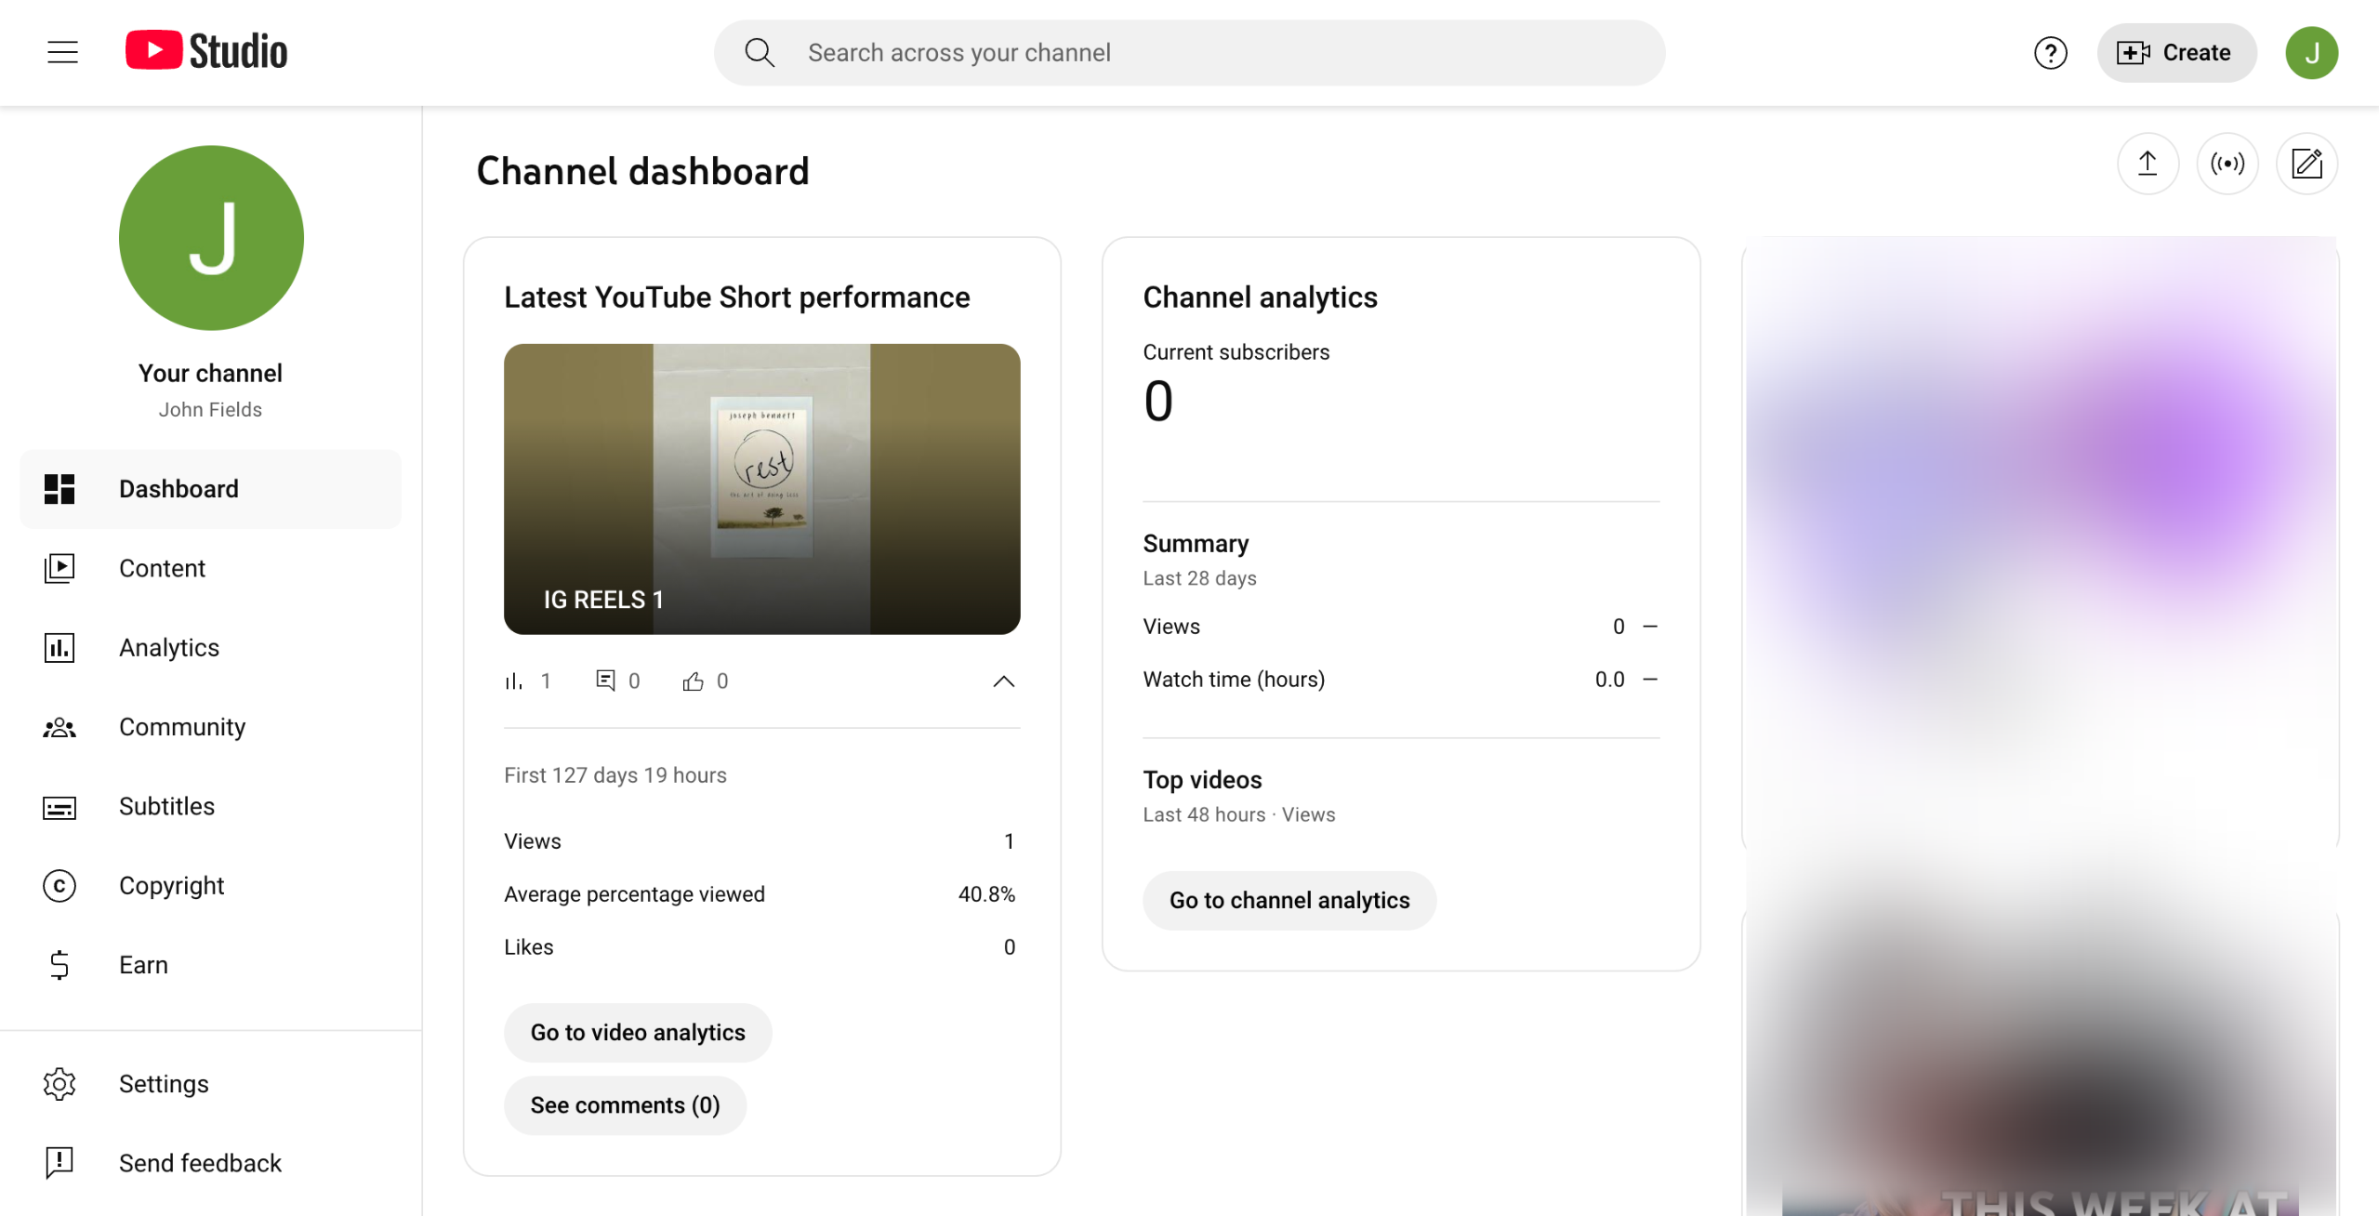The height and width of the screenshot is (1216, 2379).
Task: Open Settings in the sidebar
Action: (x=164, y=1084)
